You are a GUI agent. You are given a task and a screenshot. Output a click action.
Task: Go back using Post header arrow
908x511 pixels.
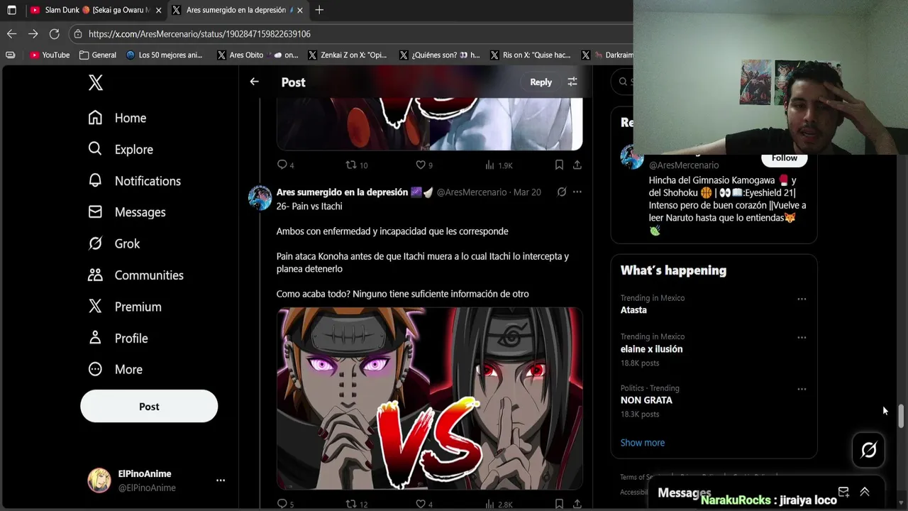coord(254,82)
